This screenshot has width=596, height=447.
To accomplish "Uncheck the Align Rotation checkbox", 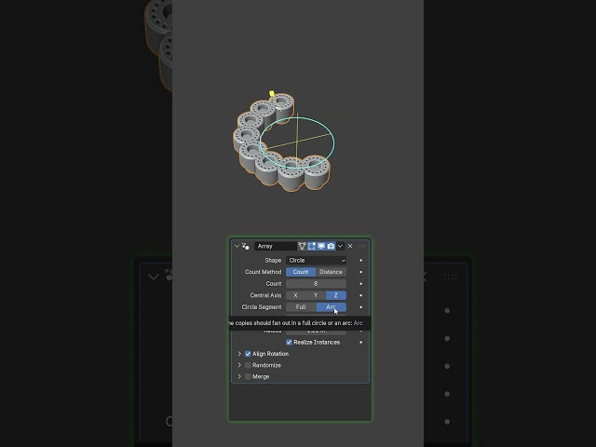I will pyautogui.click(x=248, y=354).
